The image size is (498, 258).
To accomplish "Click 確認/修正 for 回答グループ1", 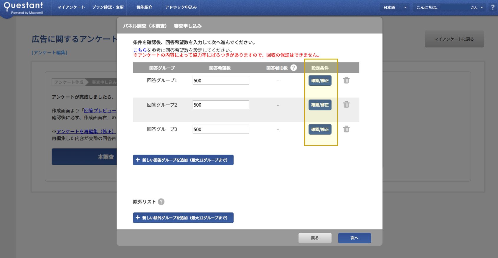I will point(320,80).
